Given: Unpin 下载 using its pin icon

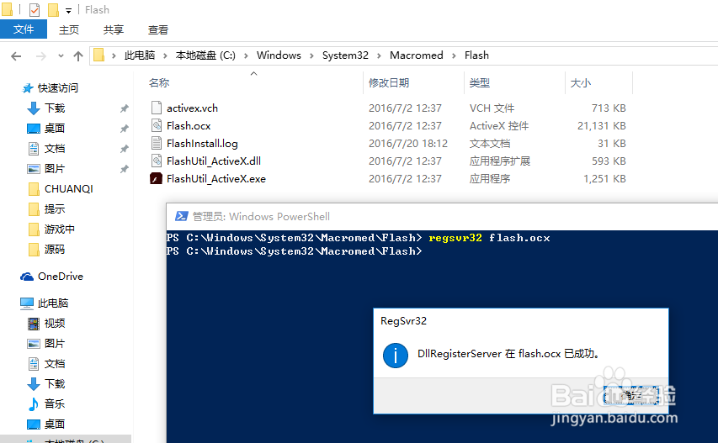Looking at the screenshot, I should click(x=124, y=108).
